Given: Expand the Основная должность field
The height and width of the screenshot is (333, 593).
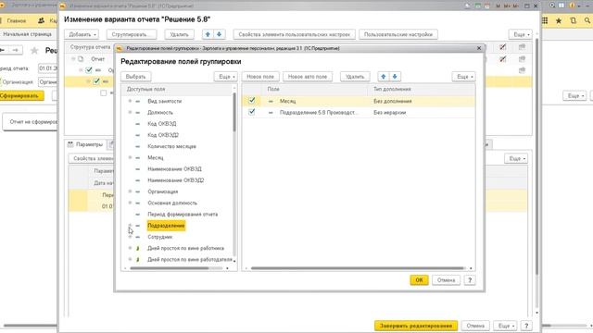Looking at the screenshot, I should click(130, 203).
